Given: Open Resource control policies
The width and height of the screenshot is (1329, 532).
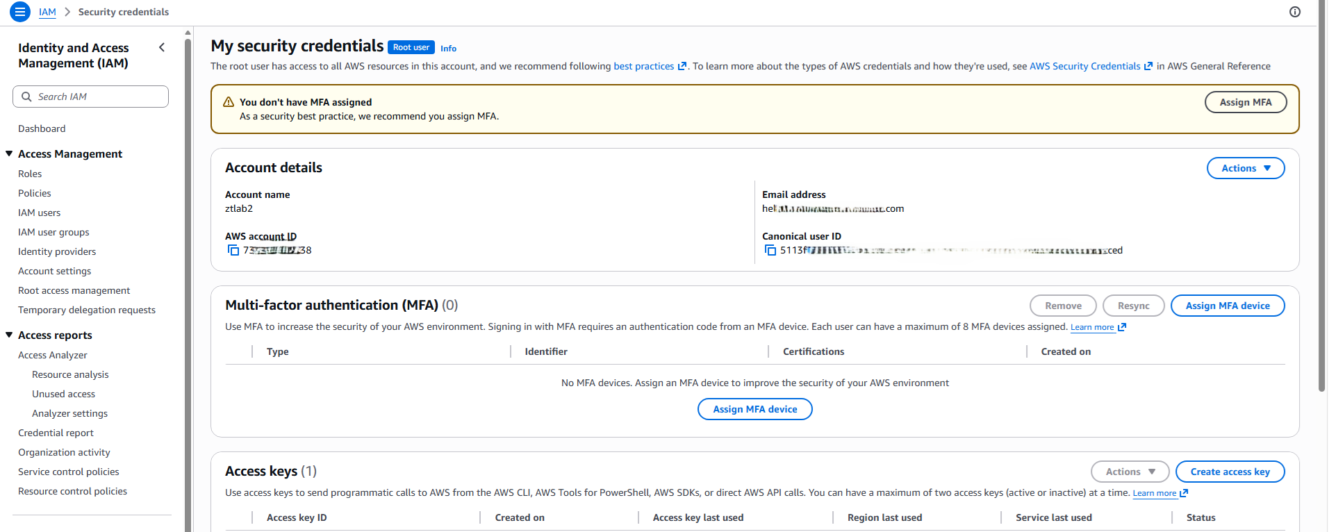Looking at the screenshot, I should tap(72, 491).
